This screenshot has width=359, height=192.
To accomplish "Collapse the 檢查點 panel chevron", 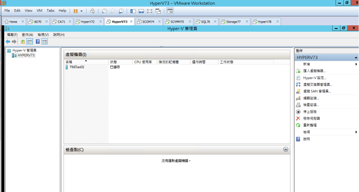I will click(x=286, y=150).
